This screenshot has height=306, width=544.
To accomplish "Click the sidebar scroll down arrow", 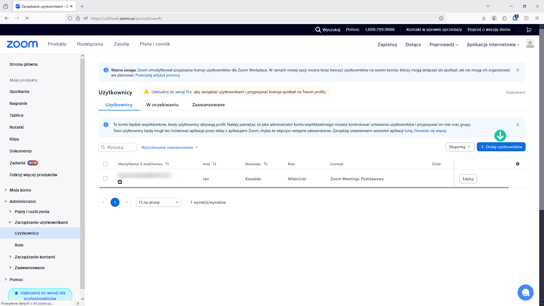I will tap(82, 299).
